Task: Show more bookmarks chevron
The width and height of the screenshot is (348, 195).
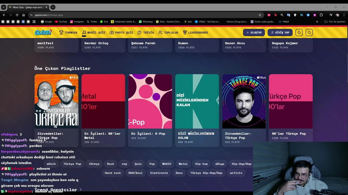Action: (317, 22)
